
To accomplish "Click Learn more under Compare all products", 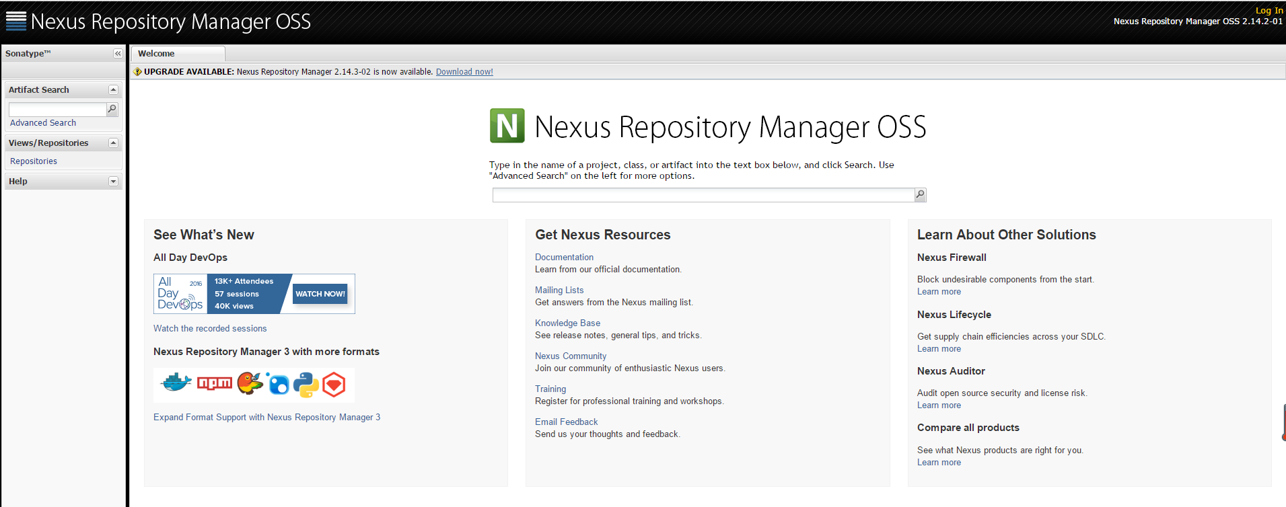I will pos(939,463).
